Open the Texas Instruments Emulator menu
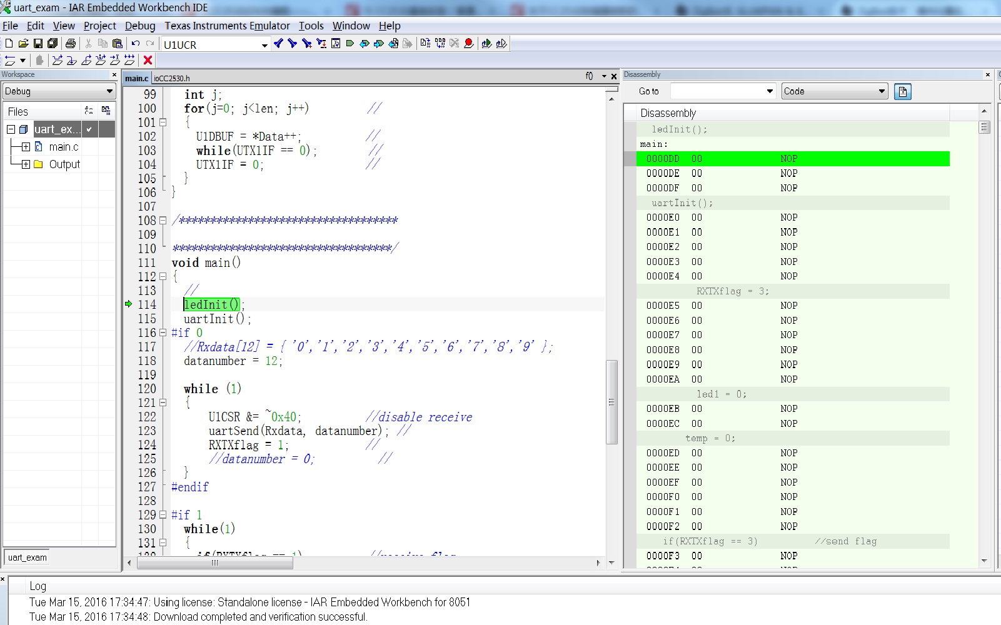Screen dimensions: 1001x625 coord(227,26)
